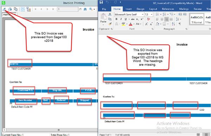Click the Redo/Repeat icon in Word

point(115,2)
